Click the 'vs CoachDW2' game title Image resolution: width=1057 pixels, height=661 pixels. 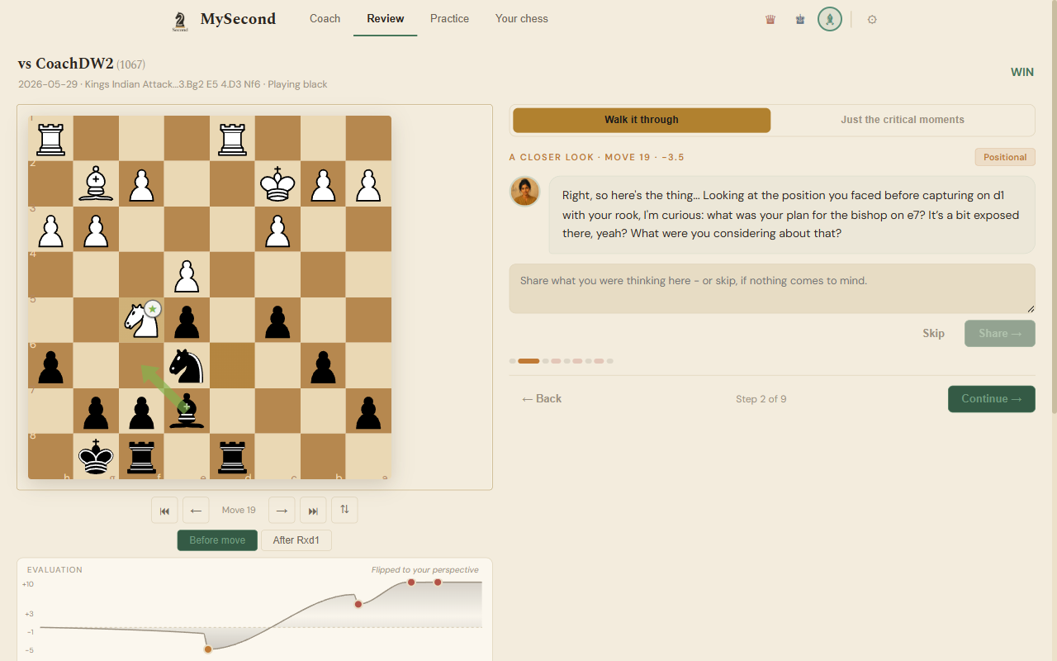click(65, 64)
